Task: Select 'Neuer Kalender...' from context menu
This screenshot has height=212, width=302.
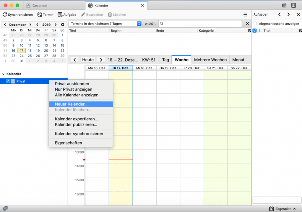Action: (x=71, y=104)
